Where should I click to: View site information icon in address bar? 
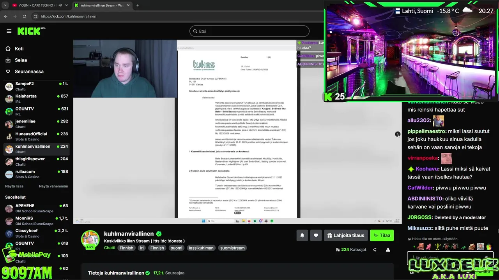coord(35,16)
